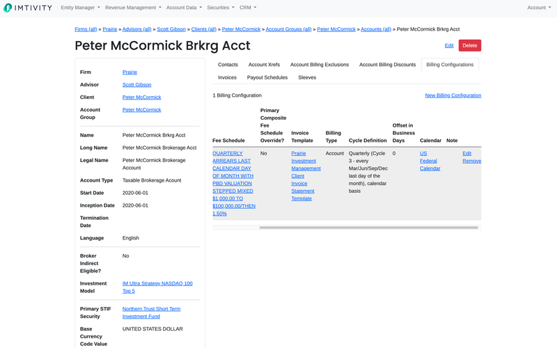The width and height of the screenshot is (557, 348).
Task: Open Northern Trust Short Term Investment Fund
Action: [151, 313]
